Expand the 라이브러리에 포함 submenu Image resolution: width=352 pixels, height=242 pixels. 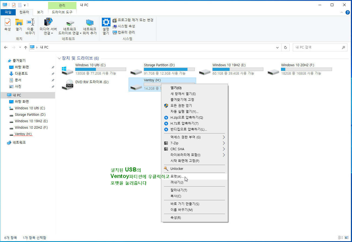pyautogui.click(x=224, y=155)
